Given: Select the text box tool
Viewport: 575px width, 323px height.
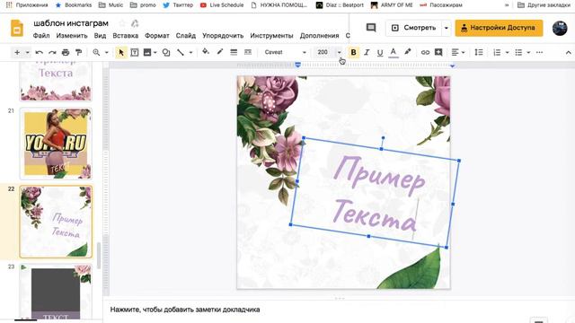Looking at the screenshot, I should (x=135, y=52).
